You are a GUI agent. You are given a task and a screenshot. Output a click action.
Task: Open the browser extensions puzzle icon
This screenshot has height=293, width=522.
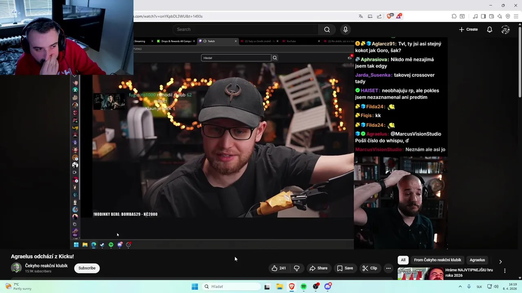pos(454,16)
